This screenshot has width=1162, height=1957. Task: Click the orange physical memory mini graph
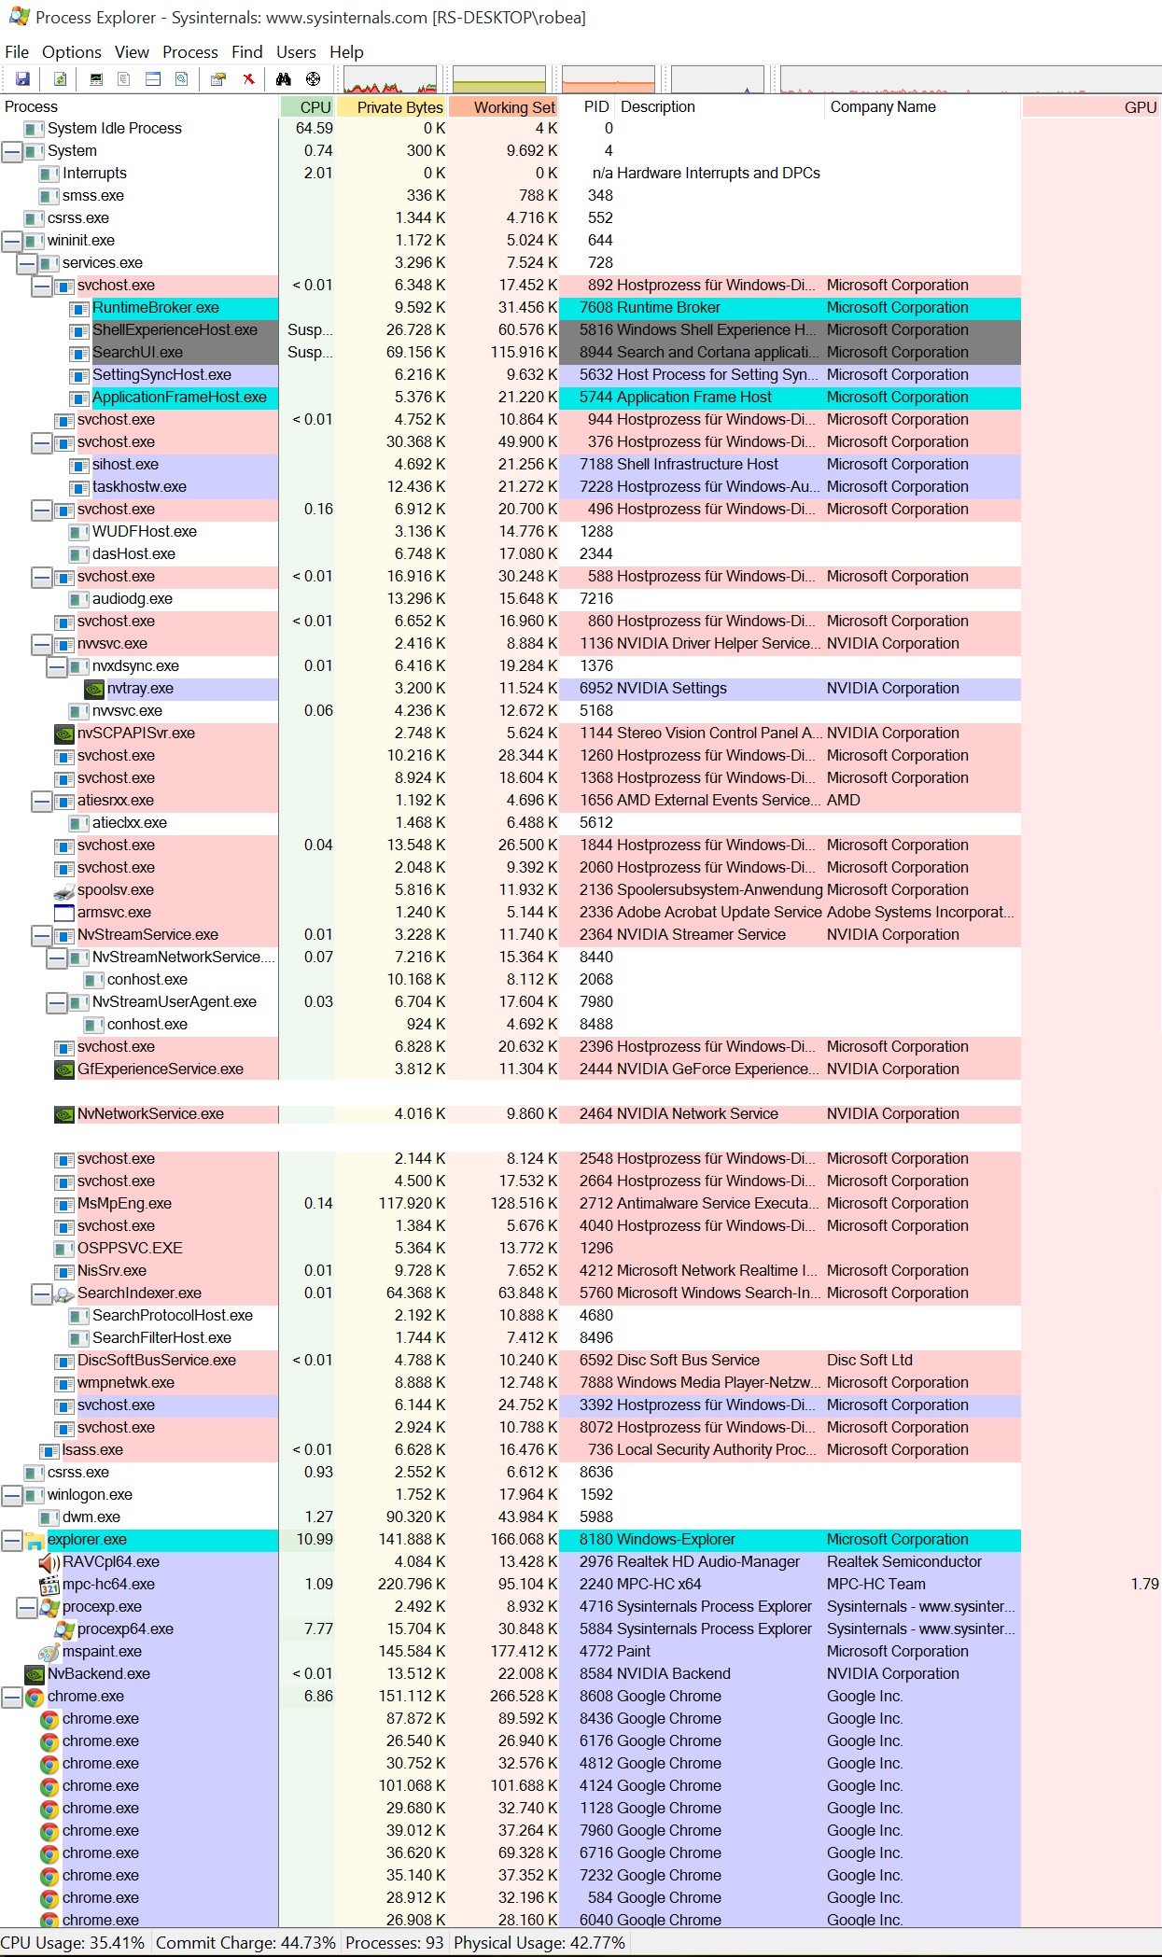[609, 79]
